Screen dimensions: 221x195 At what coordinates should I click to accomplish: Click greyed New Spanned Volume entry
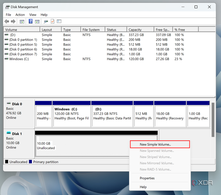click(x=160, y=150)
